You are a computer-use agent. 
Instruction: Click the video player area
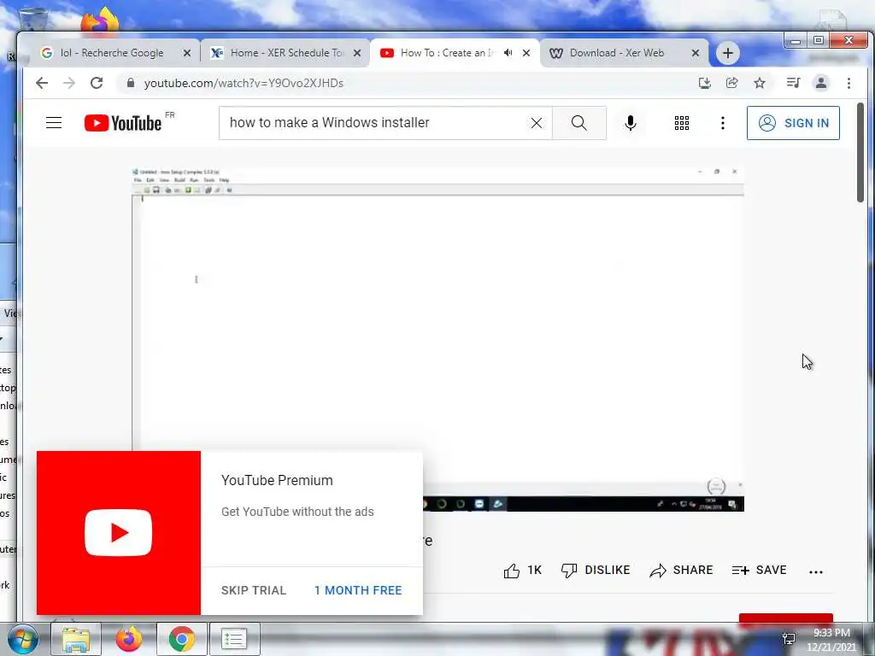coord(438,338)
